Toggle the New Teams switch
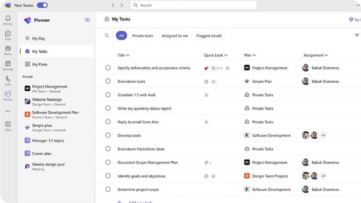361x203 pixels. [x=42, y=5]
